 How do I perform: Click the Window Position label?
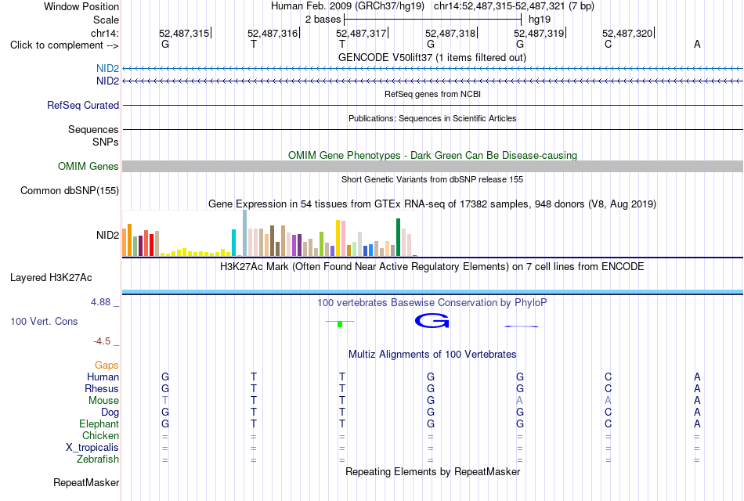pos(81,6)
